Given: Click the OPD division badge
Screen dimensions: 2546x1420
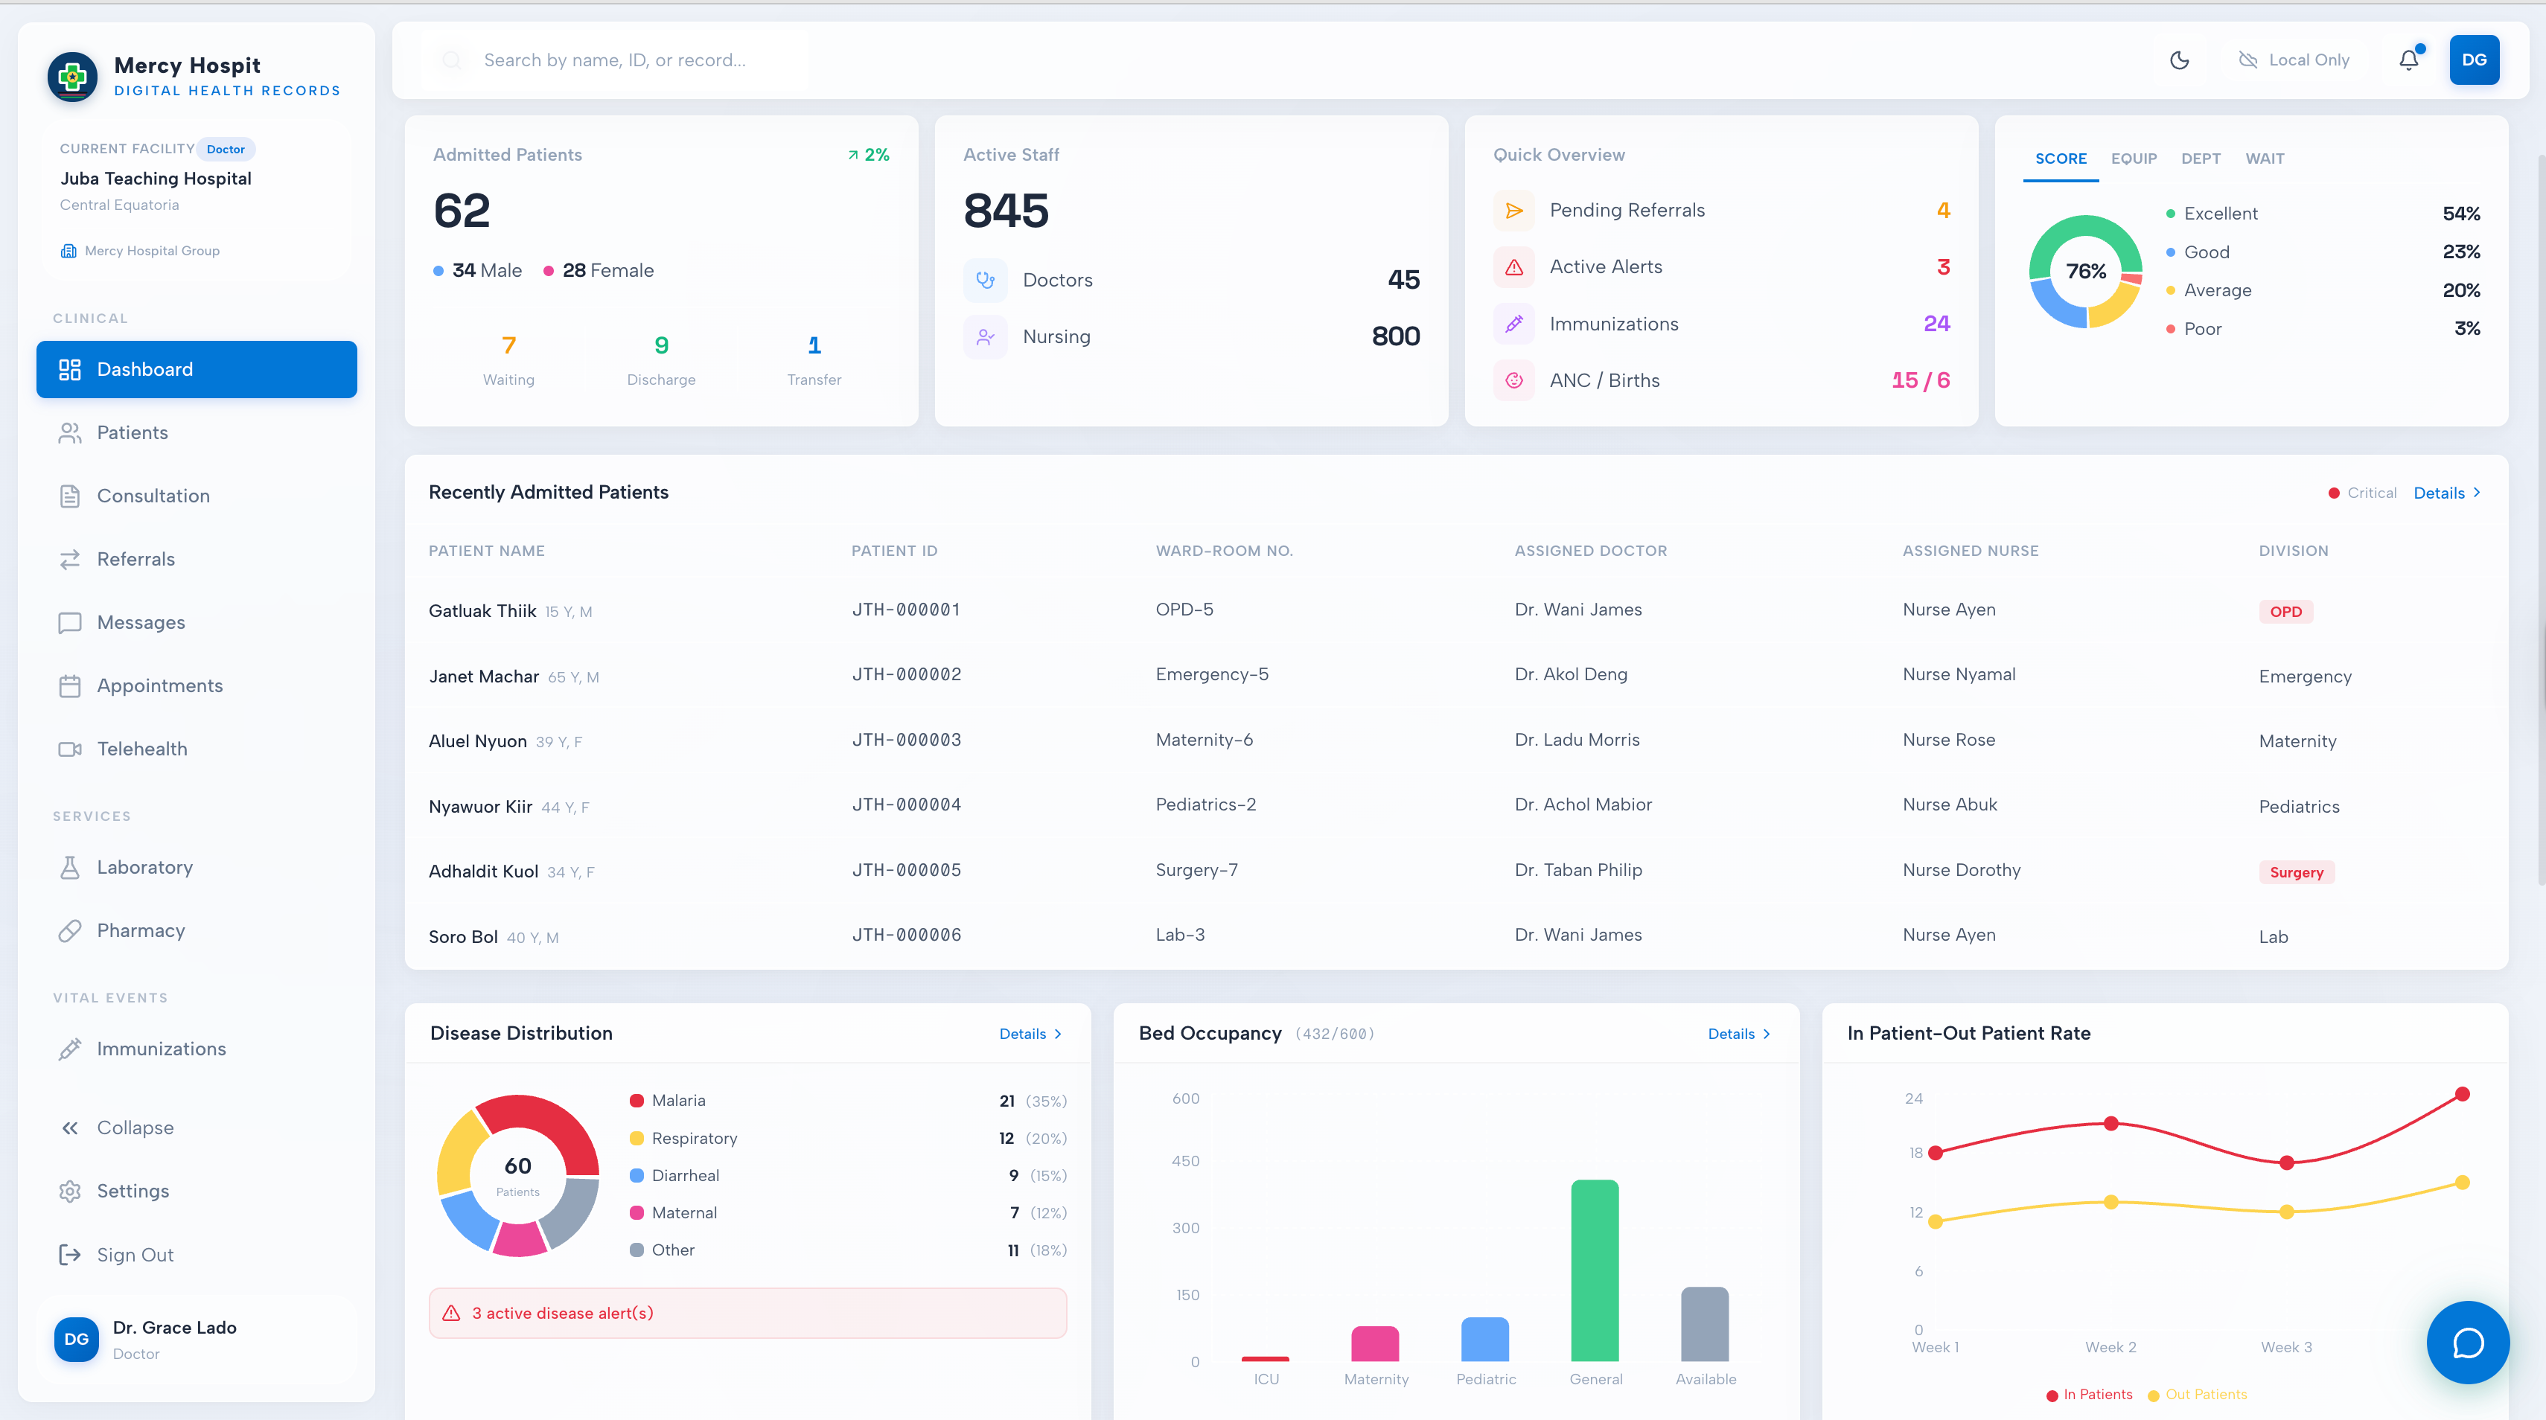Looking at the screenshot, I should pos(2285,612).
